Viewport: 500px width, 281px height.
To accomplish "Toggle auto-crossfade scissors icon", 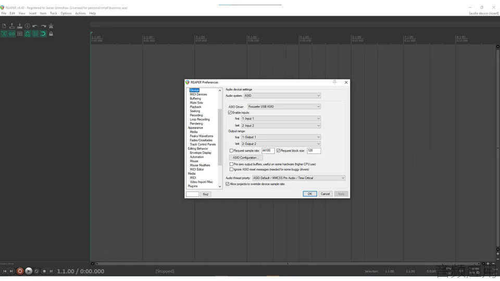I will point(4,34).
